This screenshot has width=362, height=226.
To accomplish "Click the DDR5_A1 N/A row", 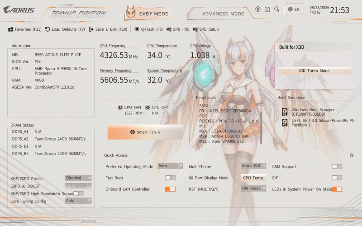I will (x=27, y=132).
